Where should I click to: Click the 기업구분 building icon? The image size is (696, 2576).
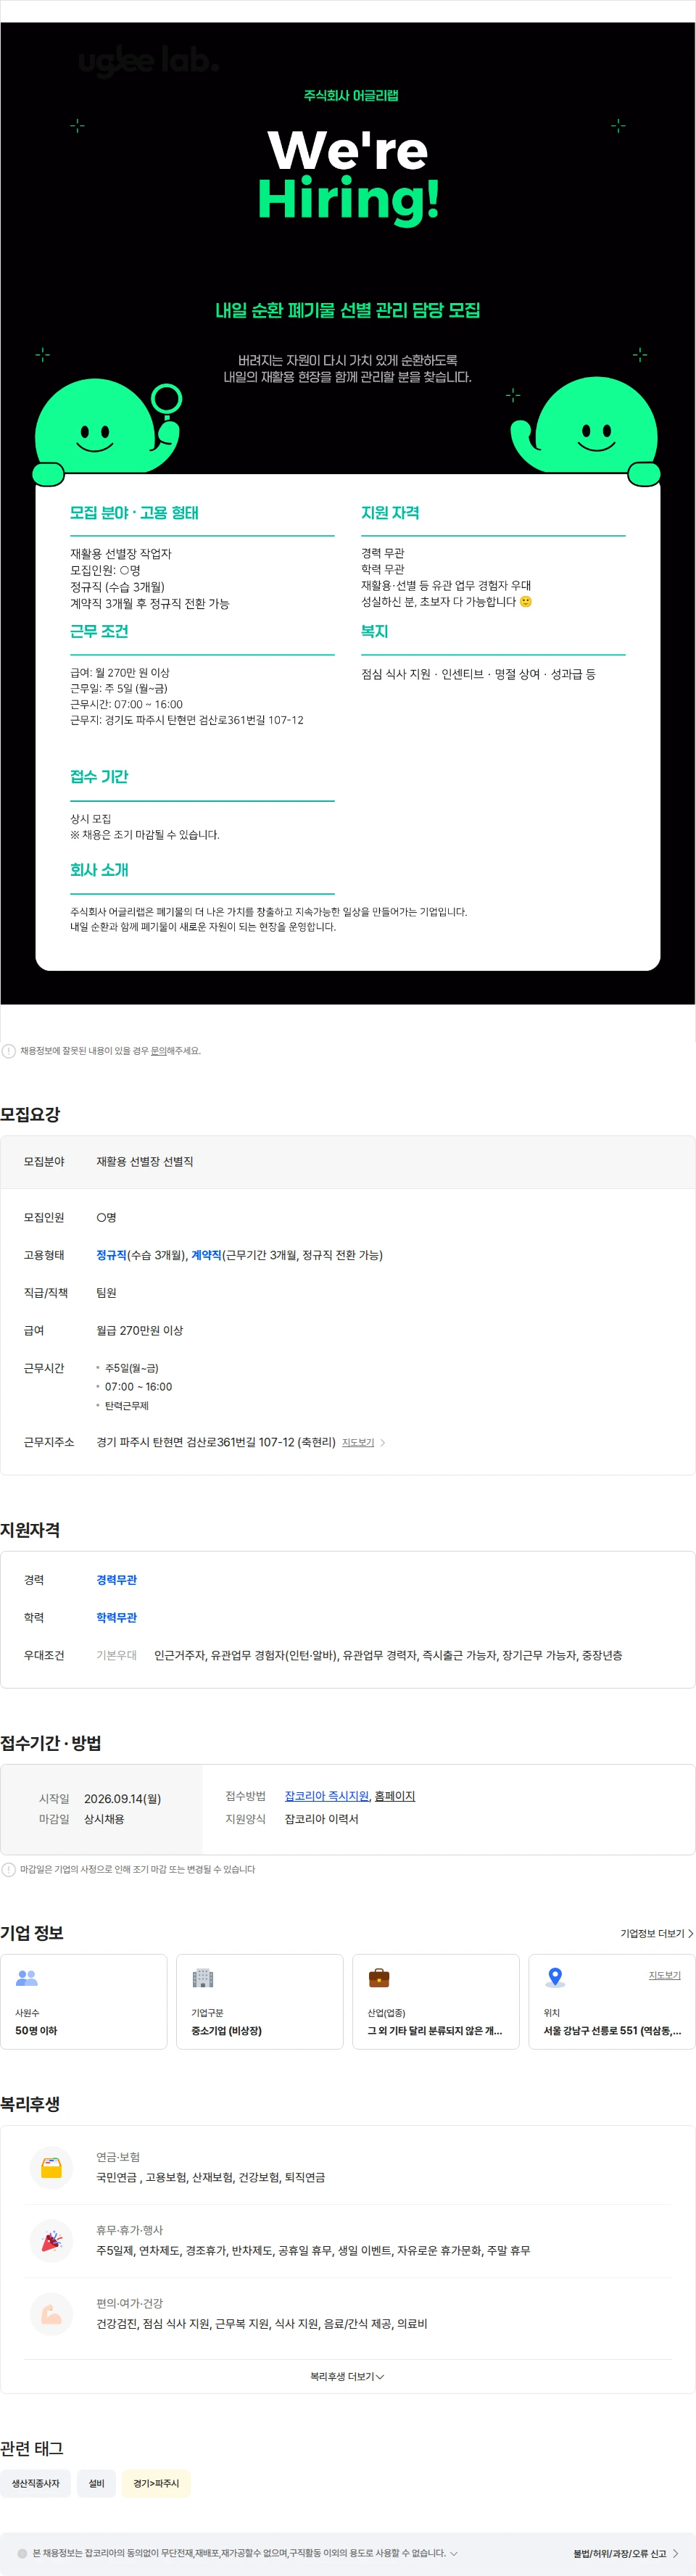point(203,1978)
